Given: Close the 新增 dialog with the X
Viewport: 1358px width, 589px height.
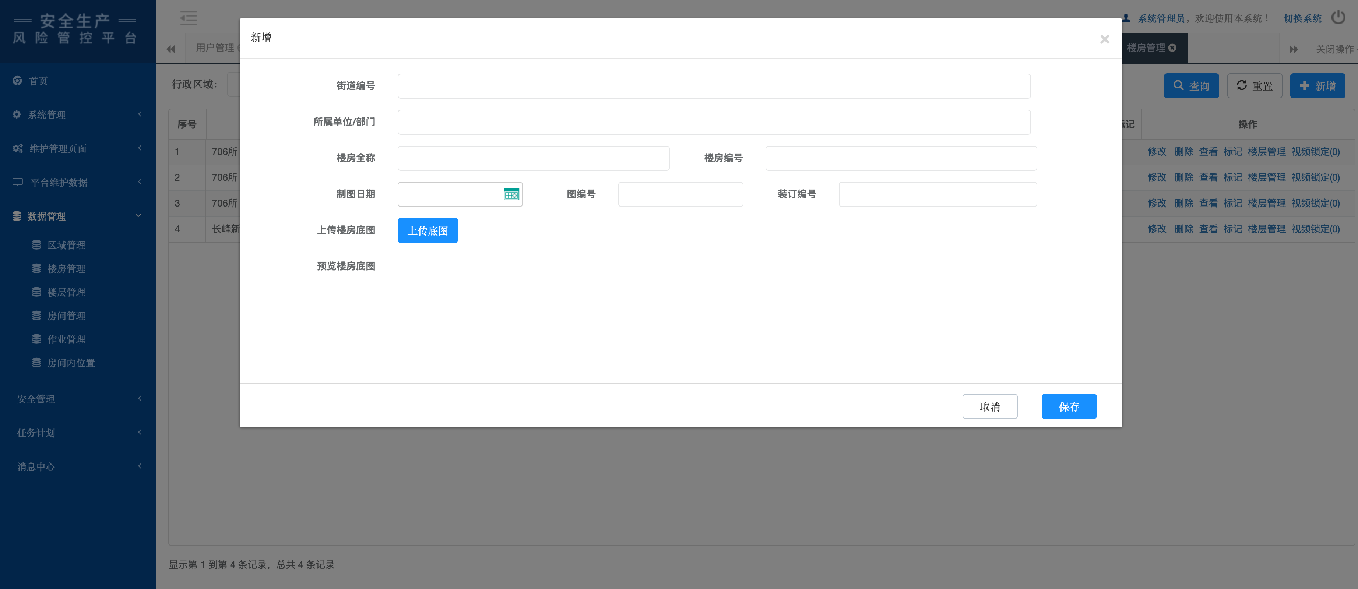Looking at the screenshot, I should tap(1104, 39).
